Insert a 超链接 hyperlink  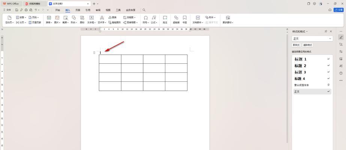coord(176,20)
